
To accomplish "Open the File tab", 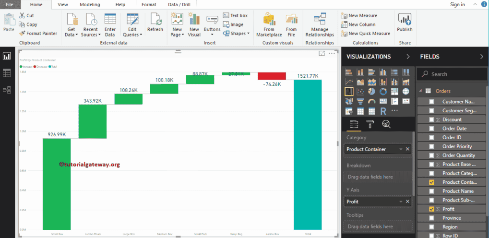I will click(9, 4).
